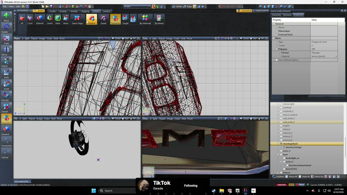Viewport: 347px width, 195px height.
Task: Click the Invert selection icon
Action: 50,19
